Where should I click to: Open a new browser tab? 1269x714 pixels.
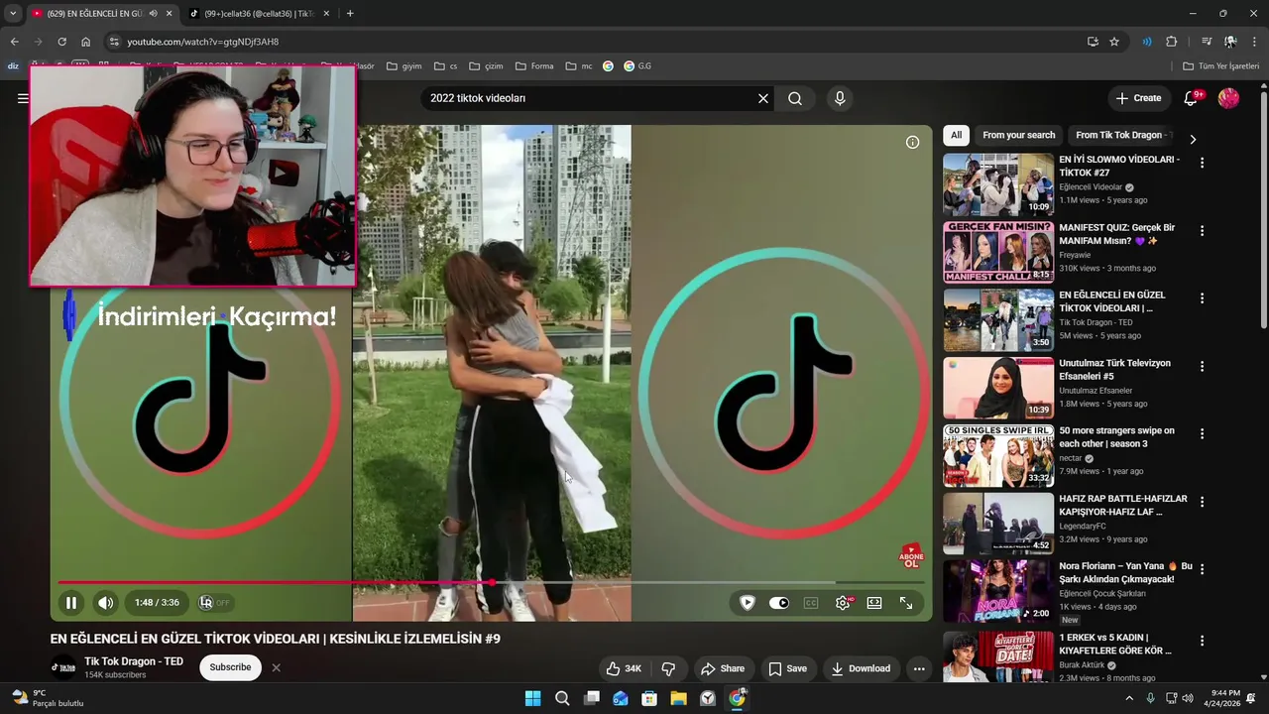(350, 14)
